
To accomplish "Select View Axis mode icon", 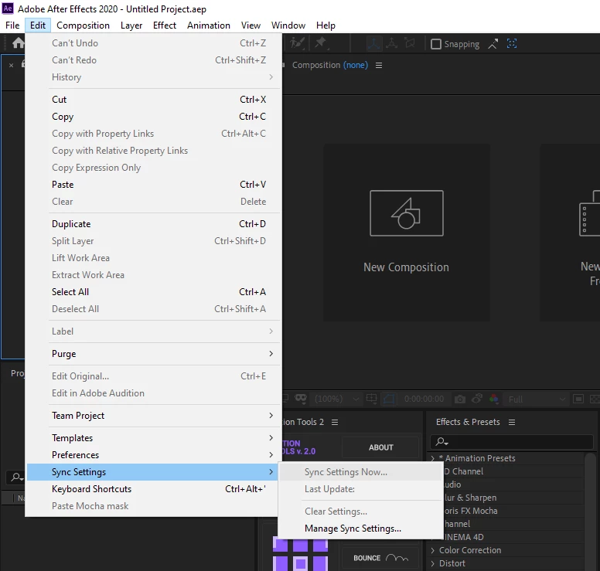I will pos(410,43).
